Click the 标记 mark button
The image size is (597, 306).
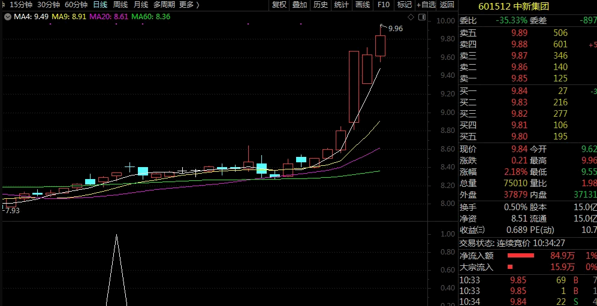click(405, 5)
